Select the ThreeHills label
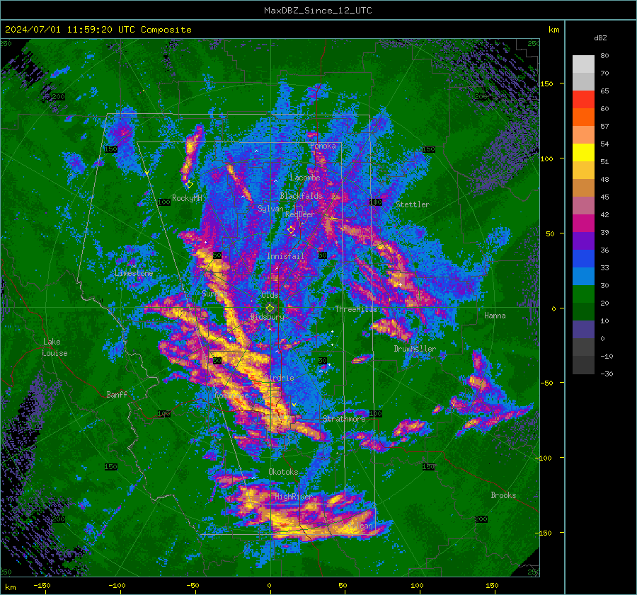This screenshot has height=595, width=637. tap(356, 309)
